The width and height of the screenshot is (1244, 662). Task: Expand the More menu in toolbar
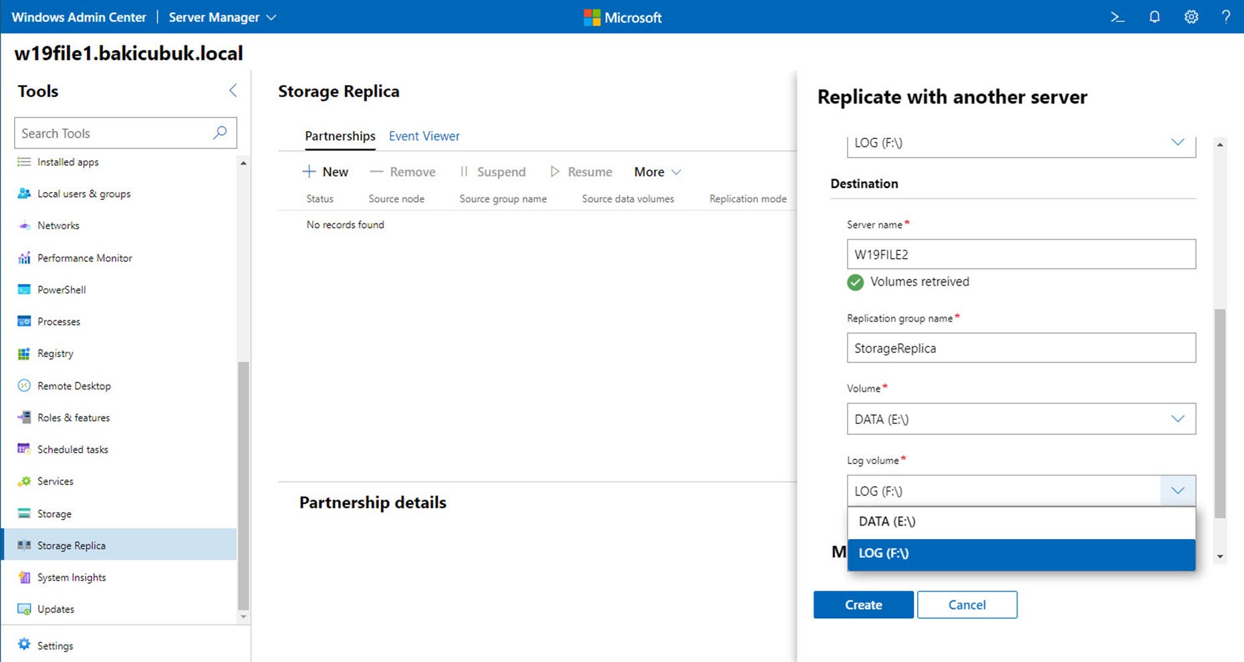point(658,172)
